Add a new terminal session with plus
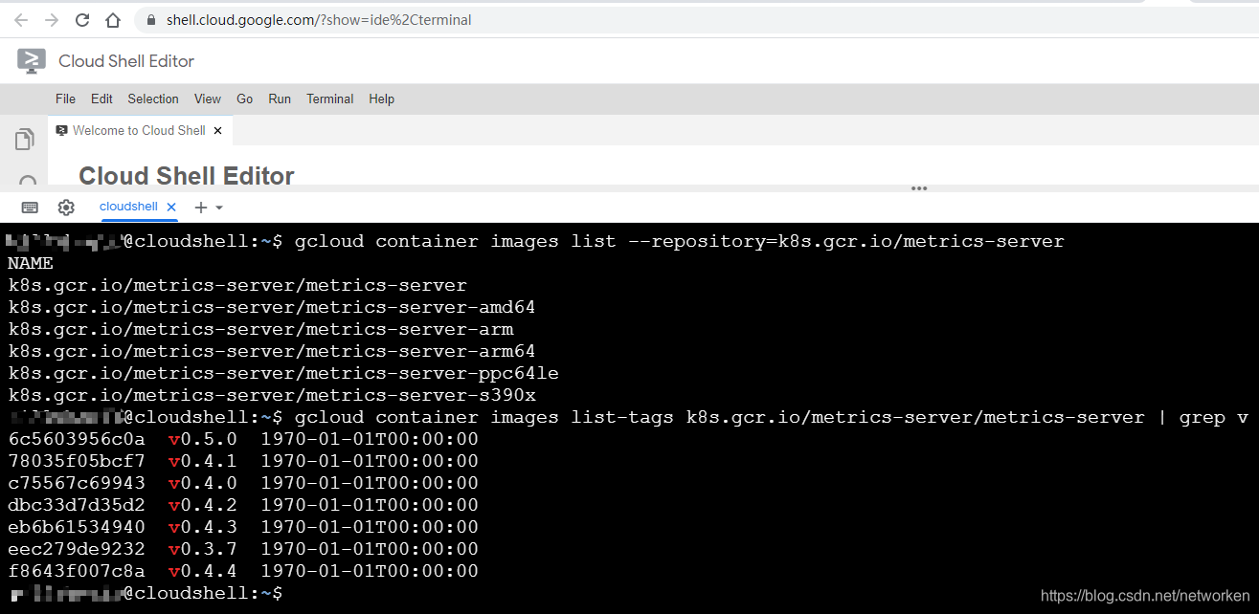This screenshot has width=1259, height=614. coord(200,208)
